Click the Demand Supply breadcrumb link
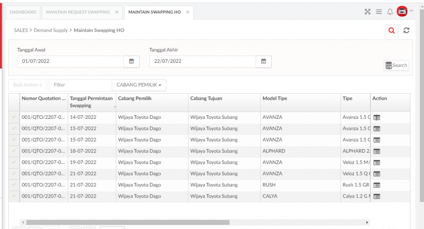Viewport: 424px width, 229px height. tap(51, 30)
